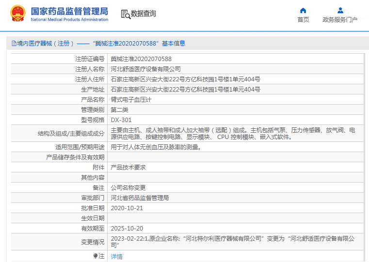Open the 数据查询 search icon

pos(126,14)
